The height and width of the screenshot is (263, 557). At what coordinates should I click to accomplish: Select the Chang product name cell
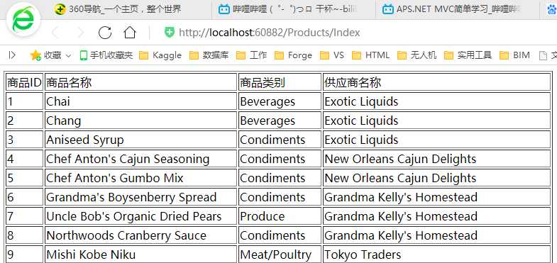140,121
